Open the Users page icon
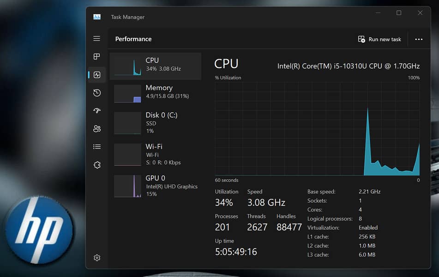This screenshot has height=277, width=439. 96,129
